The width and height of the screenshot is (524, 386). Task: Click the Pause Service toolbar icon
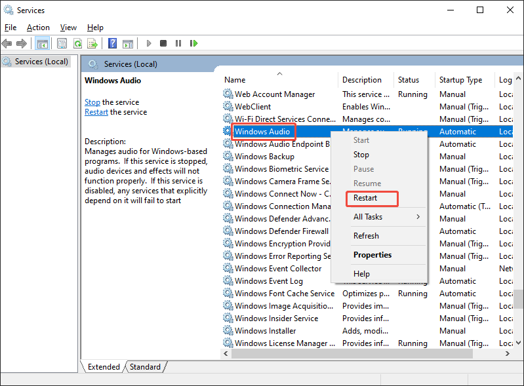178,43
